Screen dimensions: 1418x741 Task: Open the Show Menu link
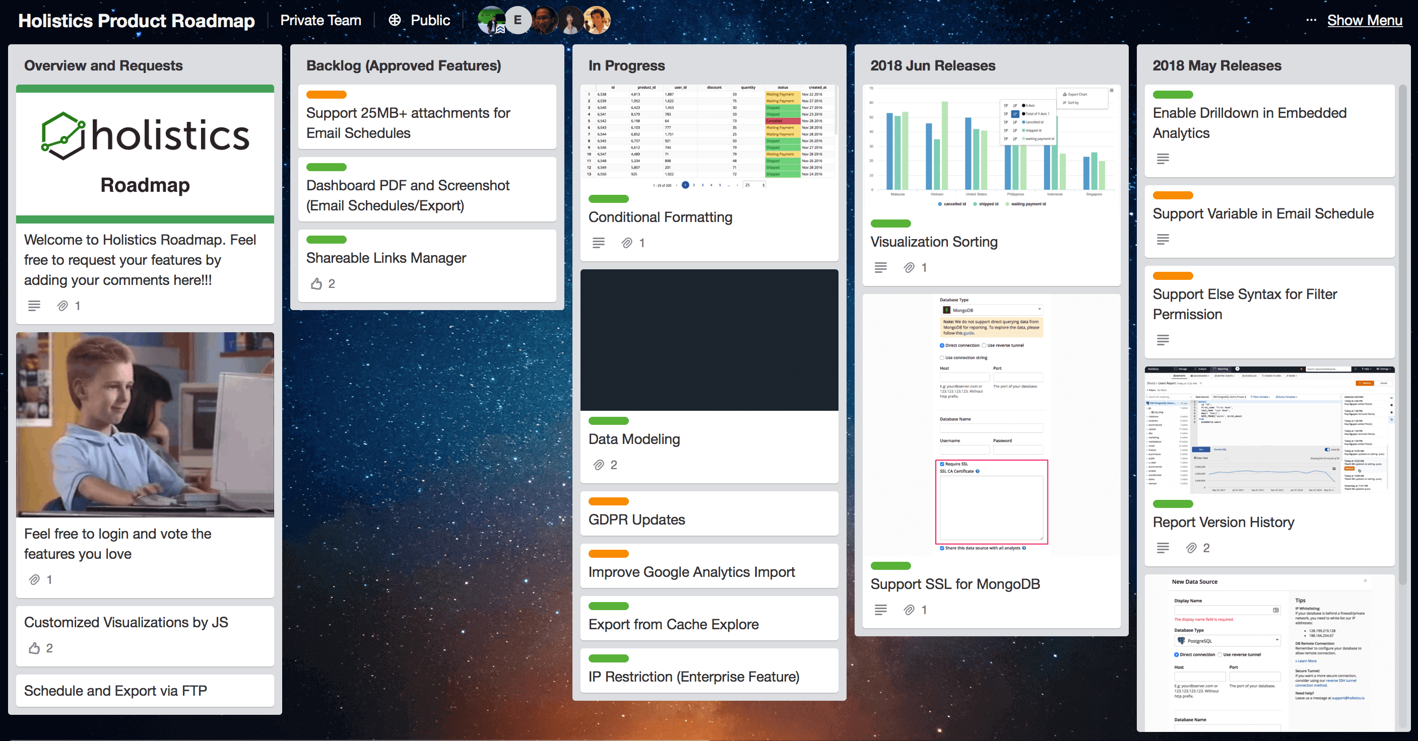pos(1365,20)
